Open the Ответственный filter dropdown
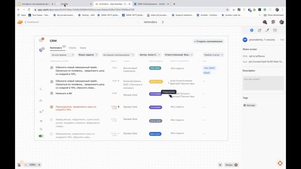This screenshot has width=301, height=169. coord(178,55)
